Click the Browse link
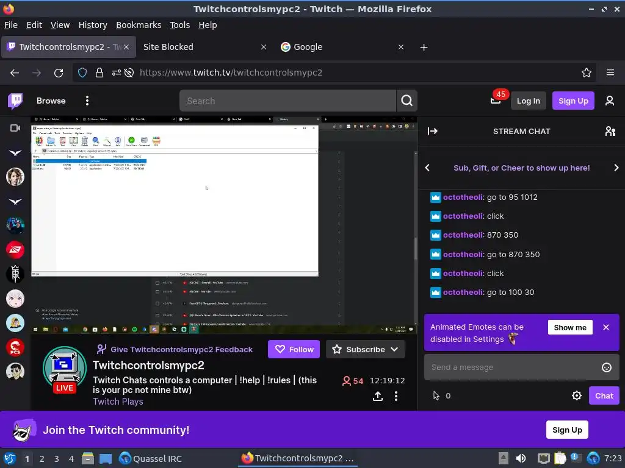625x468 pixels. tap(51, 101)
